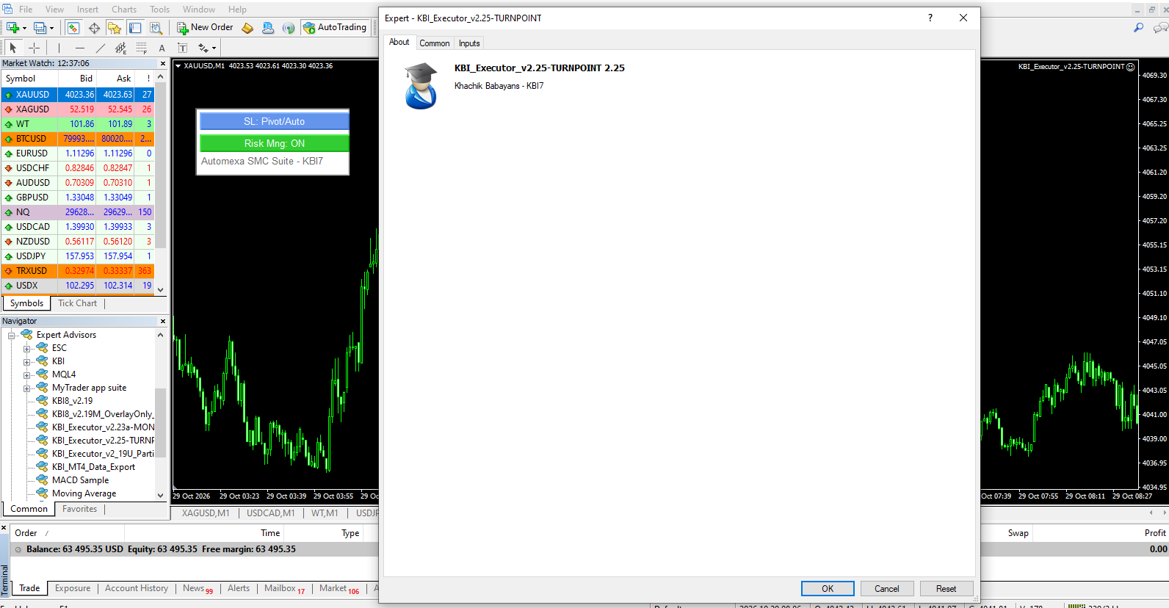Close the Navigator panel
Image resolution: width=1169 pixels, height=608 pixels.
point(163,321)
